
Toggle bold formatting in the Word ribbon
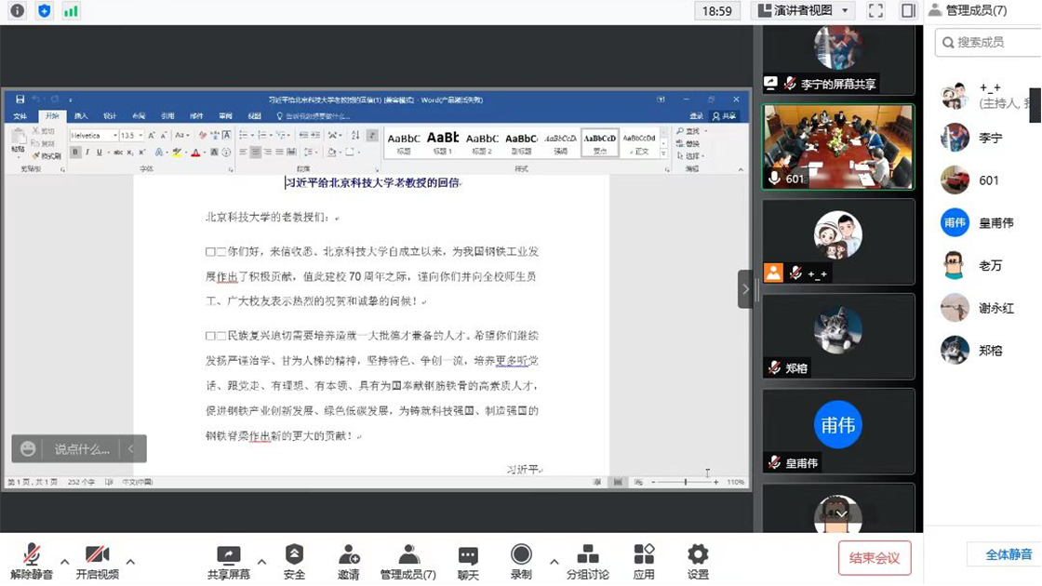pos(74,152)
